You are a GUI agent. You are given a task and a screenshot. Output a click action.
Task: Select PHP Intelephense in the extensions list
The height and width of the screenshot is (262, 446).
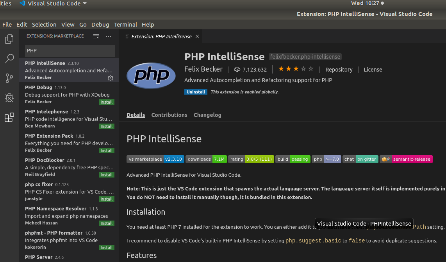tap(69, 118)
